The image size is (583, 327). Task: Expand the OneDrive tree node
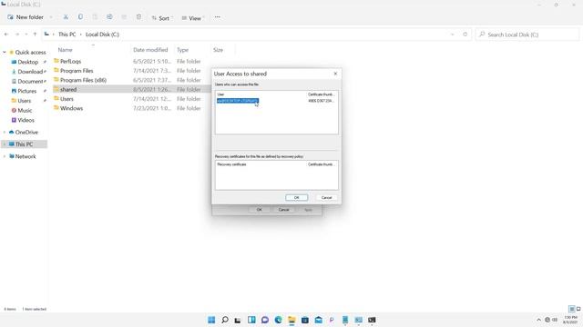(5, 133)
